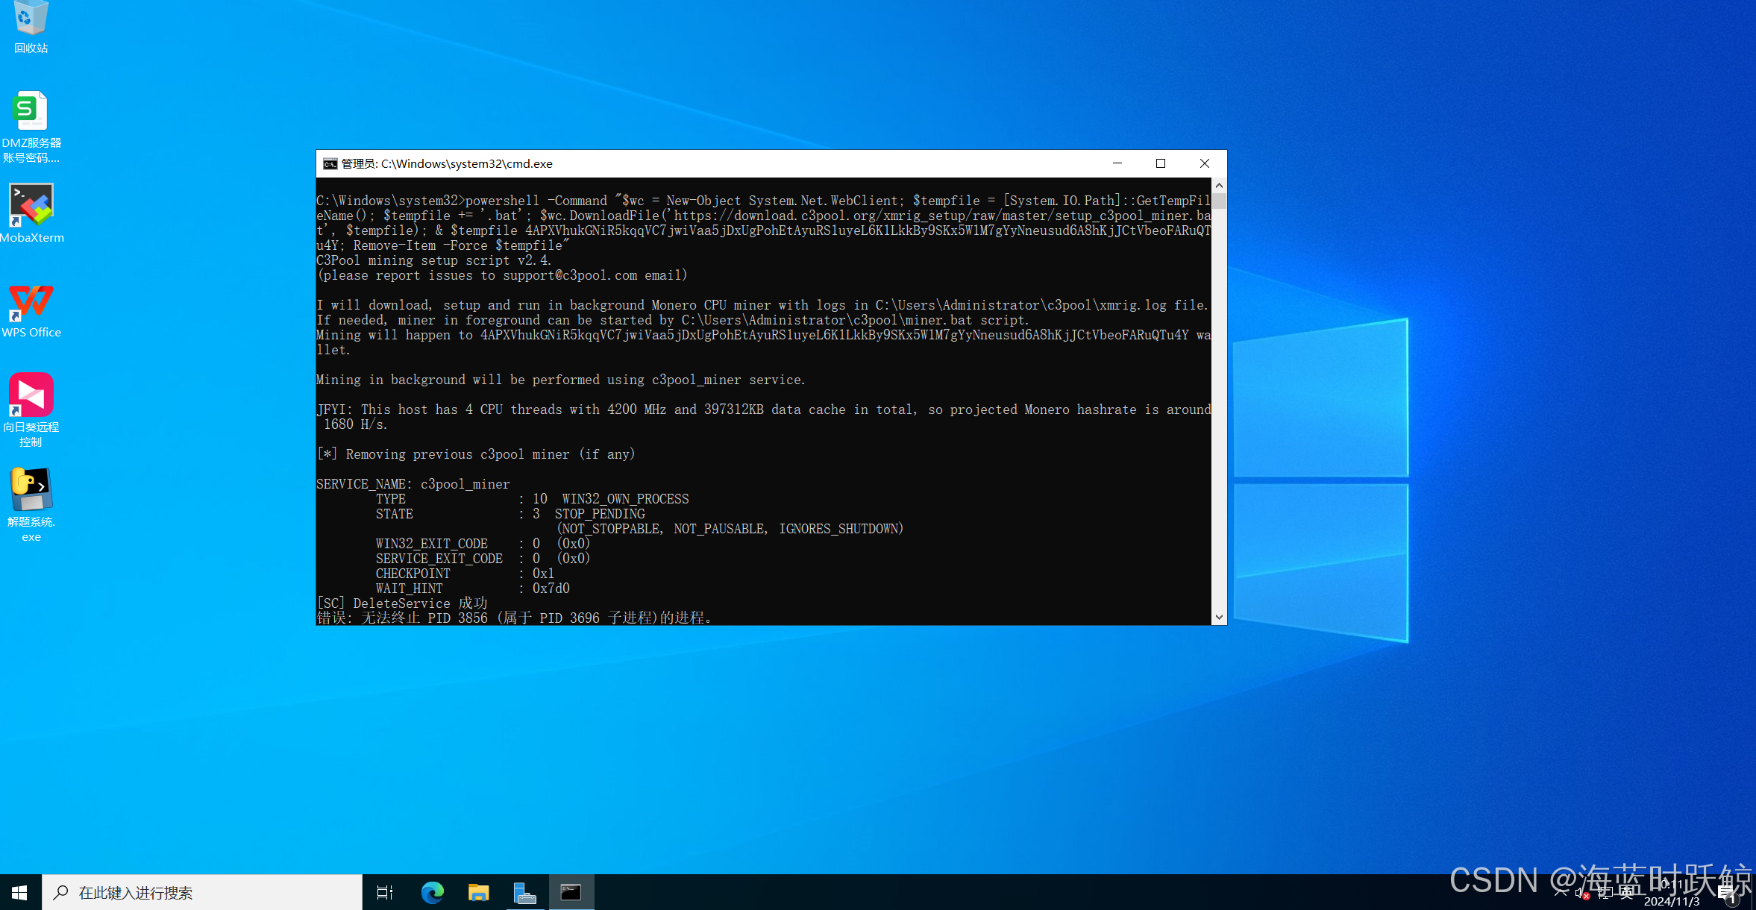The image size is (1756, 910).
Task: Open Microsoft Edge from the taskbar
Action: pos(432,892)
